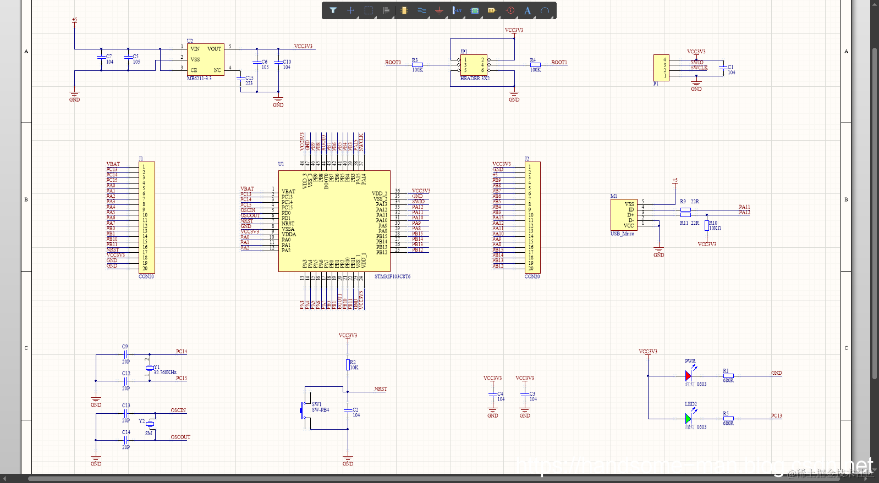Viewport: 879px width, 483px height.
Task: Activate the dashed rectangle selection tool
Action: [369, 10]
